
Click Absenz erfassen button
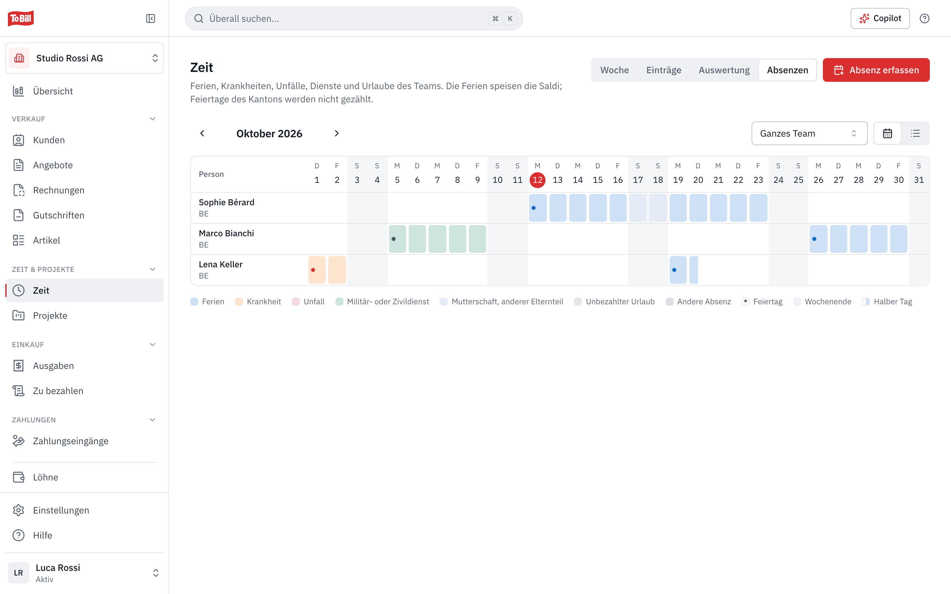tap(876, 70)
